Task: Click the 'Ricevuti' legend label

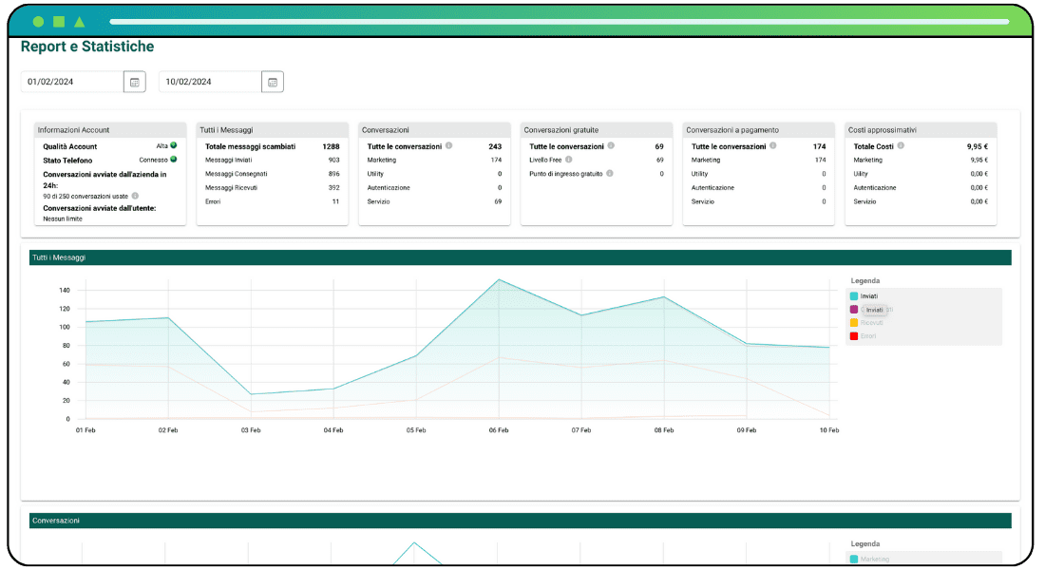Action: click(x=871, y=323)
